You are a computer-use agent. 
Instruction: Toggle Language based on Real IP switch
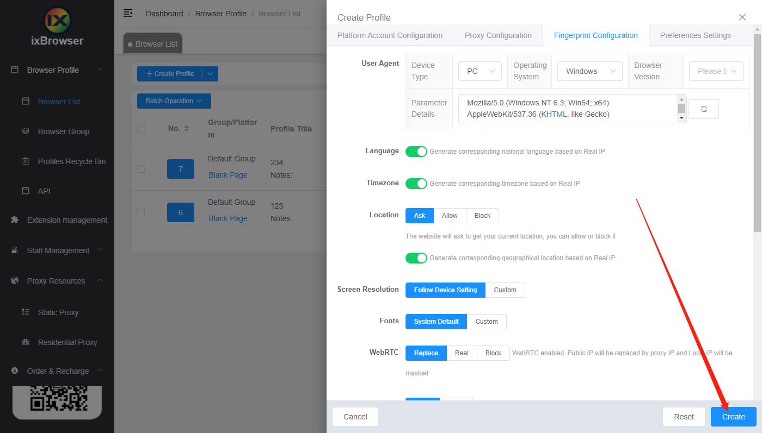[x=416, y=152]
